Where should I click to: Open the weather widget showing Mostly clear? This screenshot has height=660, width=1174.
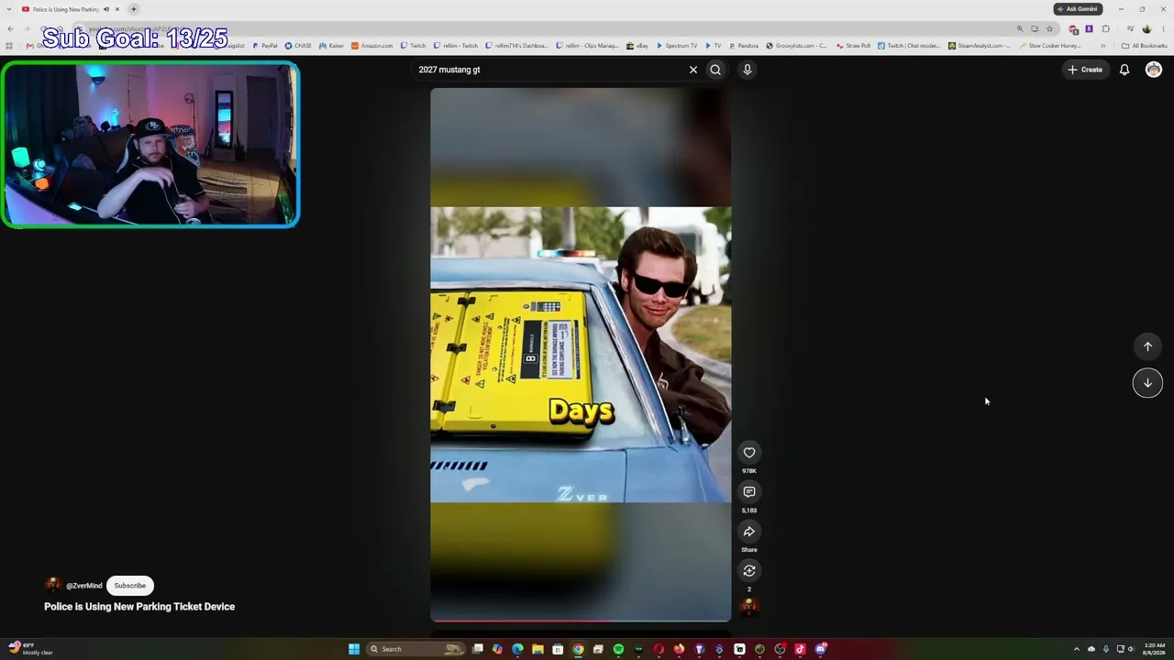point(32,649)
